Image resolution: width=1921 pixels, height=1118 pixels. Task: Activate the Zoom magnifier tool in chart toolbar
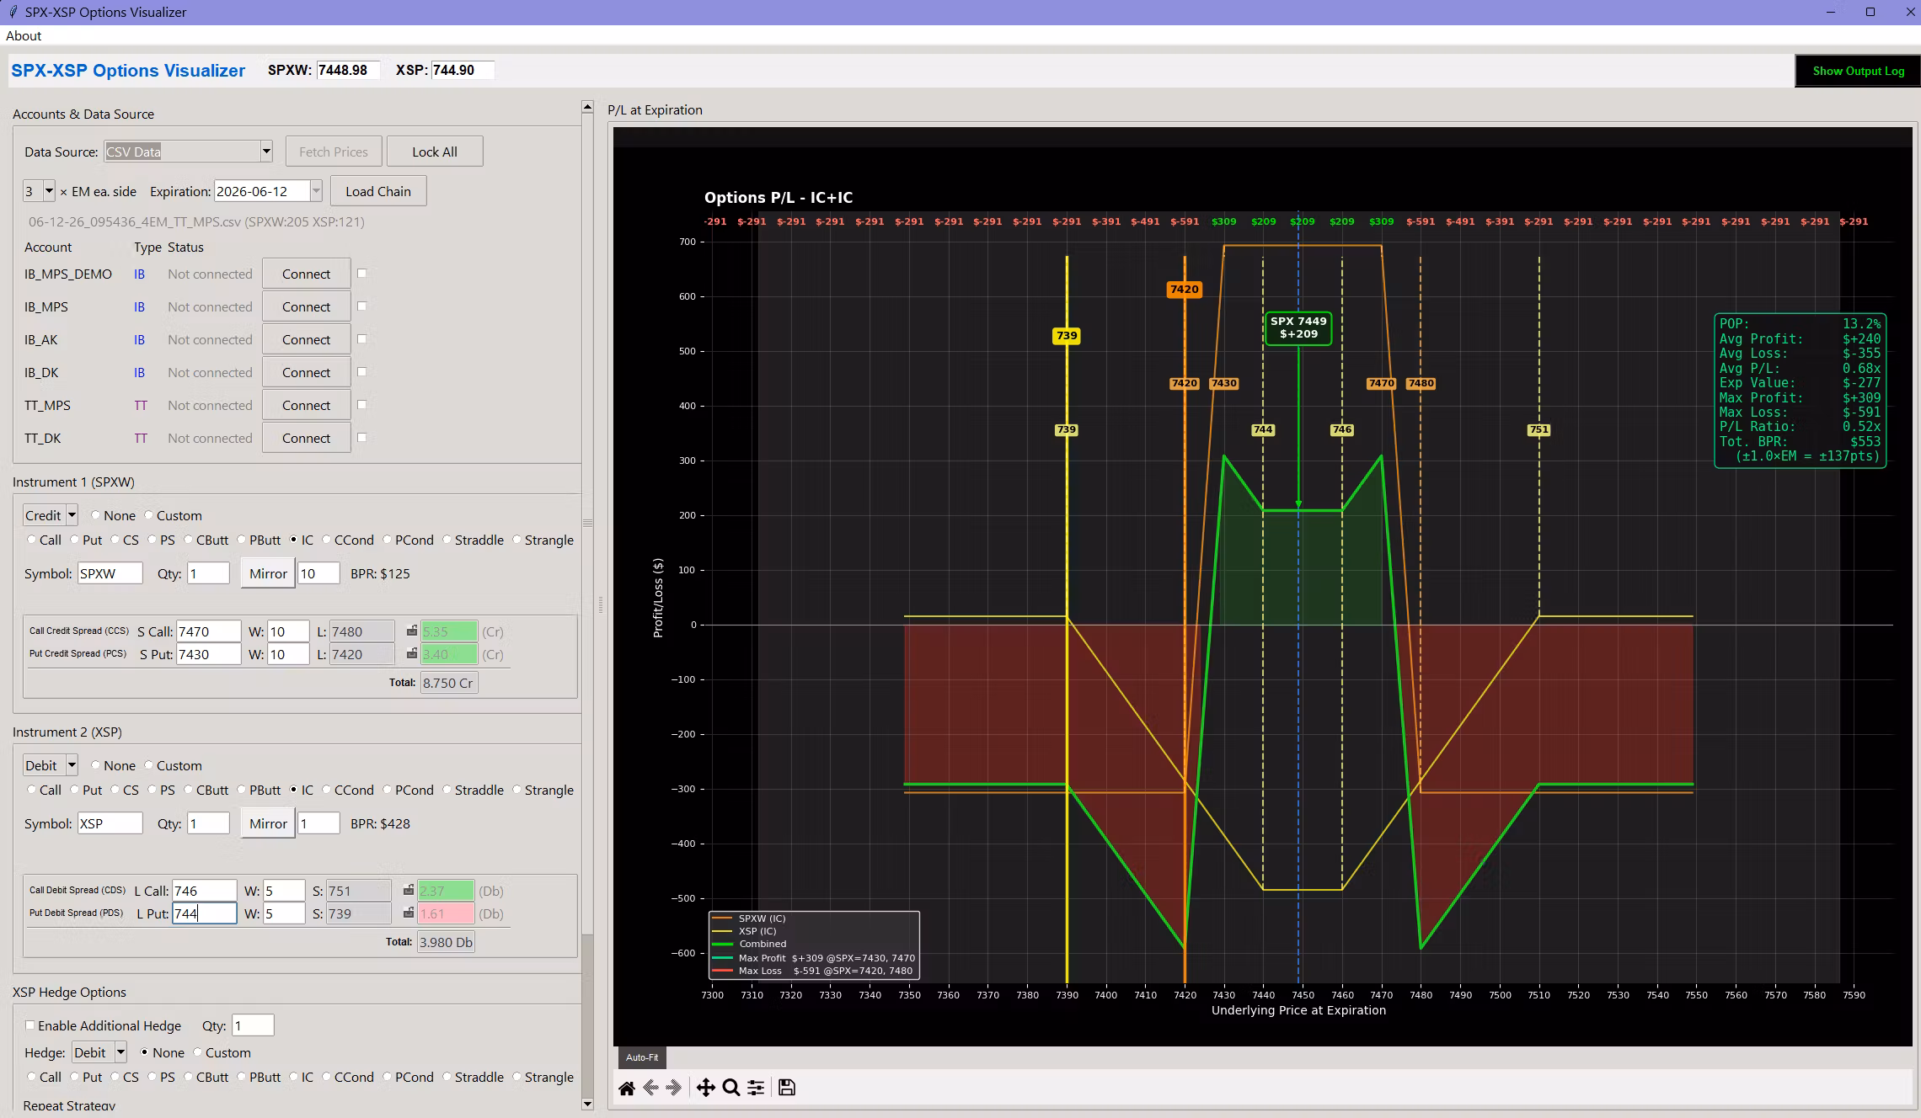pyautogui.click(x=731, y=1089)
